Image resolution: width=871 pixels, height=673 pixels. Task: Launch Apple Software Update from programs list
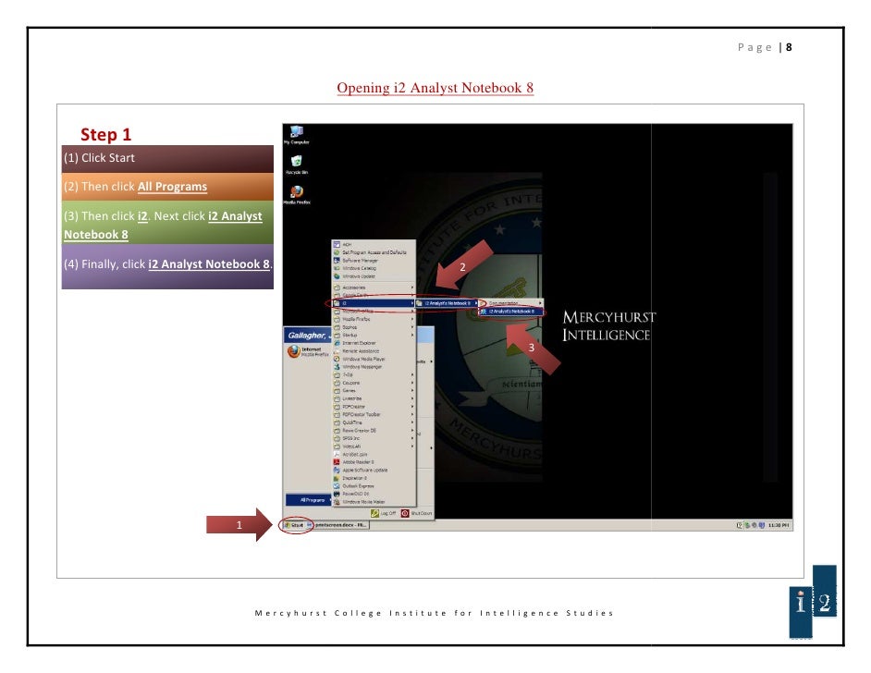(374, 470)
